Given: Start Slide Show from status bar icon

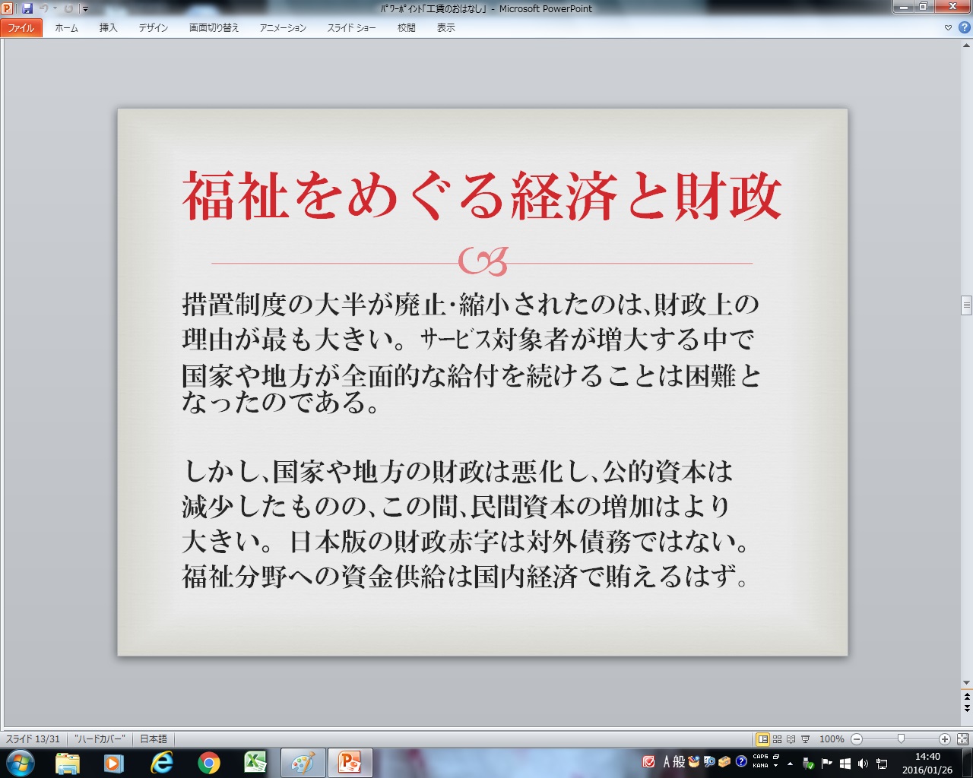Looking at the screenshot, I should 805,739.
